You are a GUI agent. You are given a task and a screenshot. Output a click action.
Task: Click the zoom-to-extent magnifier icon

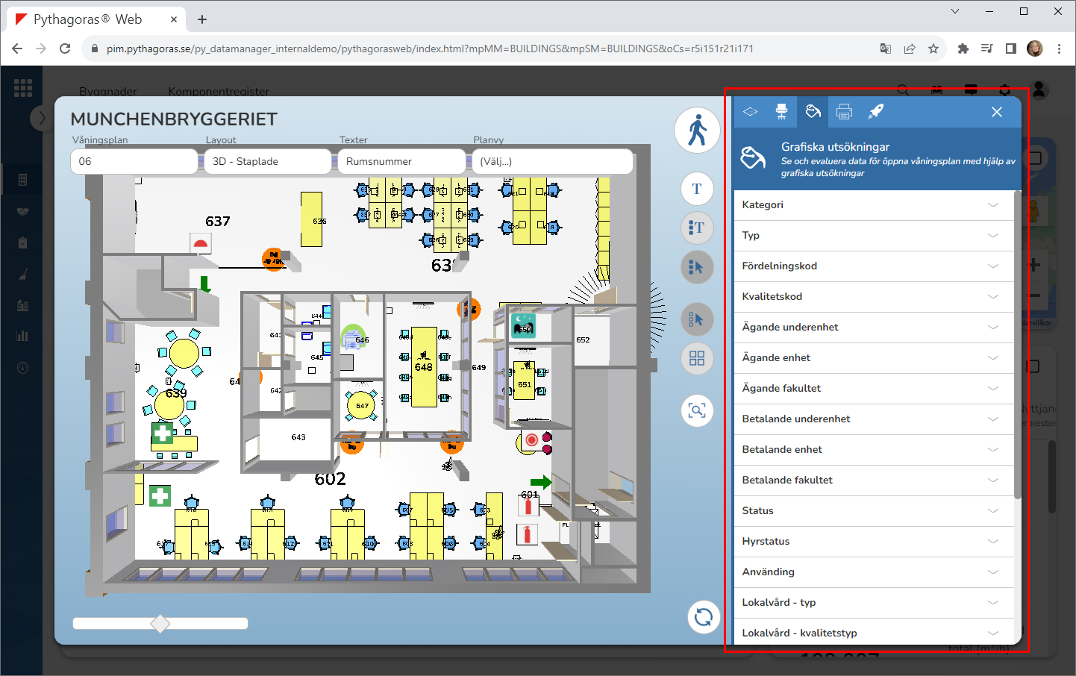[697, 410]
